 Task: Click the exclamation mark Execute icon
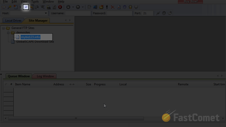pos(107,7)
